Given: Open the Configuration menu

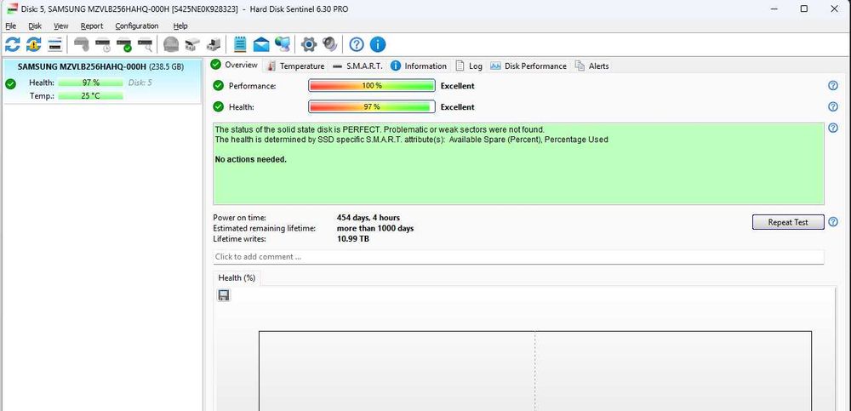Looking at the screenshot, I should (137, 26).
